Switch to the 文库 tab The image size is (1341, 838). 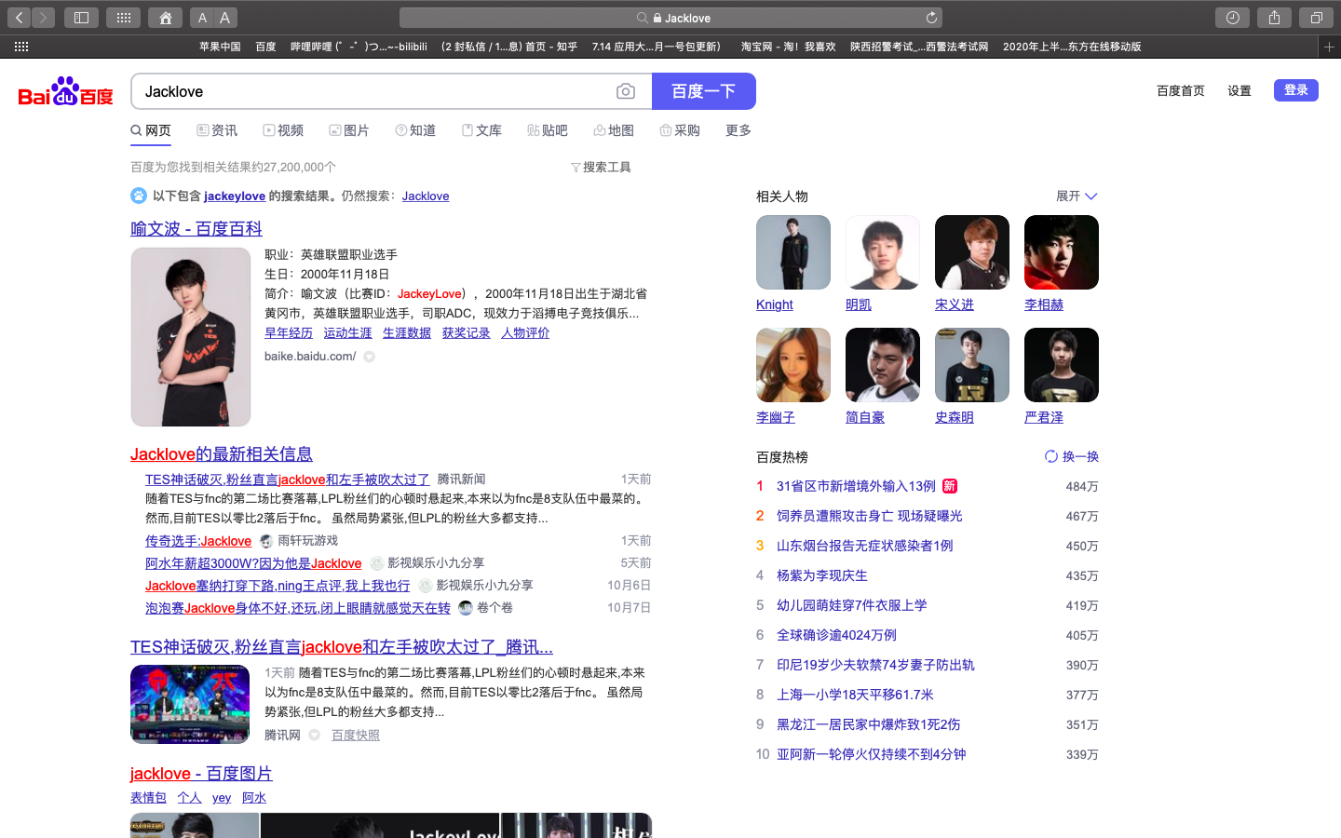click(x=481, y=130)
